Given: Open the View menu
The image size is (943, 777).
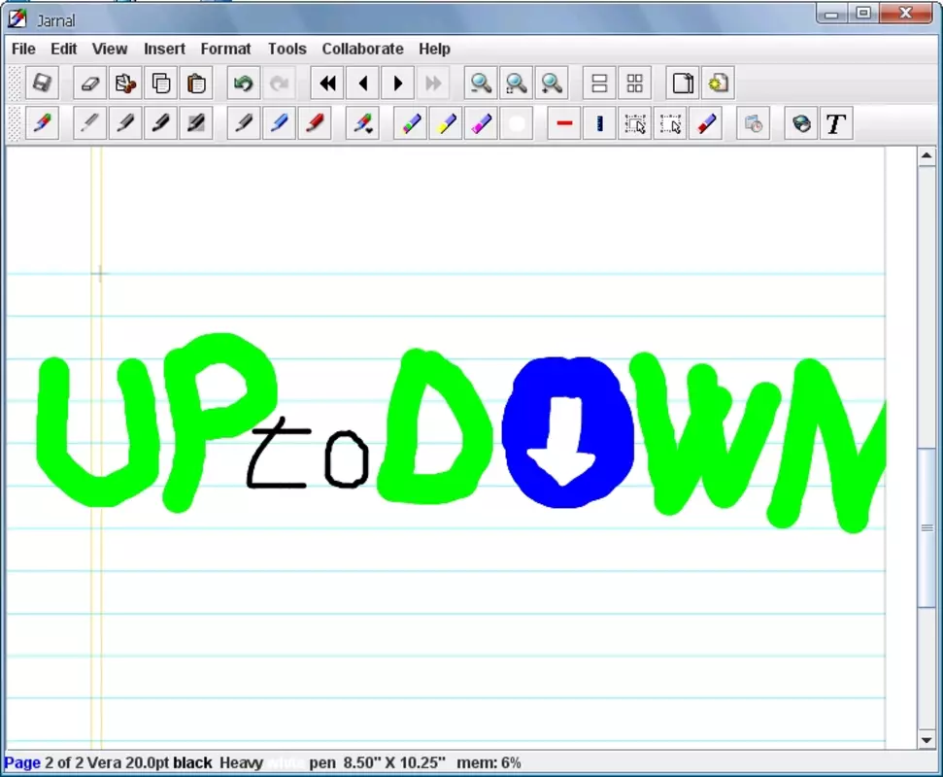Looking at the screenshot, I should 110,49.
